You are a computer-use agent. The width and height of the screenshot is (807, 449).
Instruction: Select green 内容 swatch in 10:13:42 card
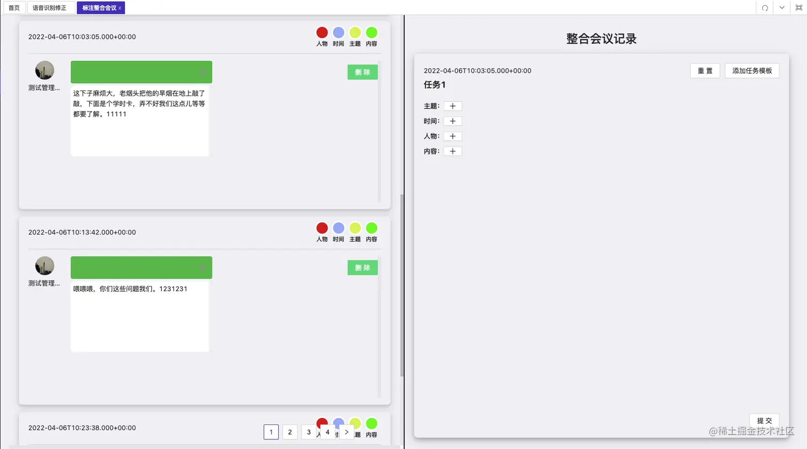click(371, 228)
